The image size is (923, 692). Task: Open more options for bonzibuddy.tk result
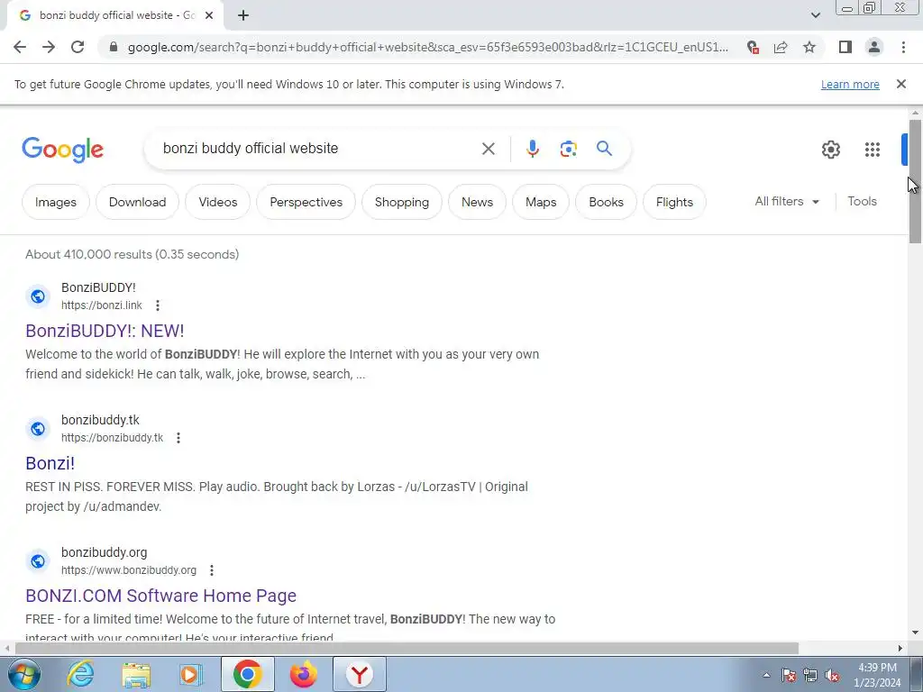point(178,438)
